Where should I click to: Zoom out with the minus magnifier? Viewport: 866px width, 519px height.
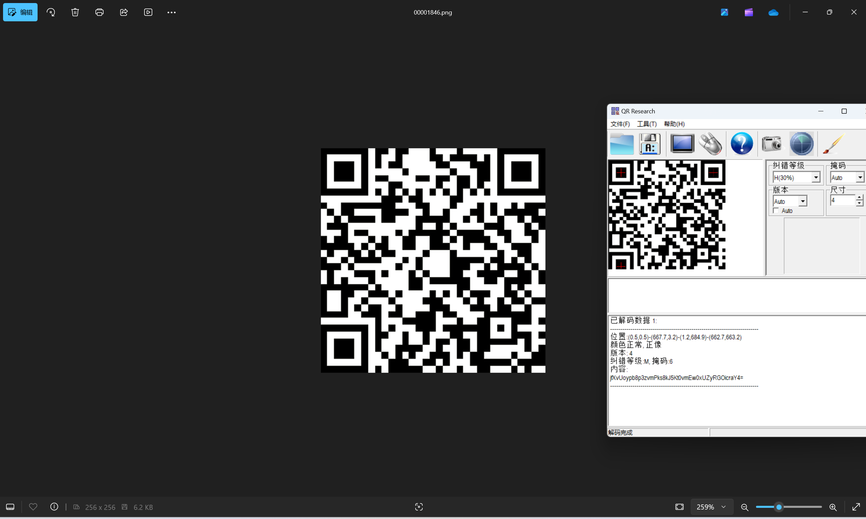click(745, 507)
